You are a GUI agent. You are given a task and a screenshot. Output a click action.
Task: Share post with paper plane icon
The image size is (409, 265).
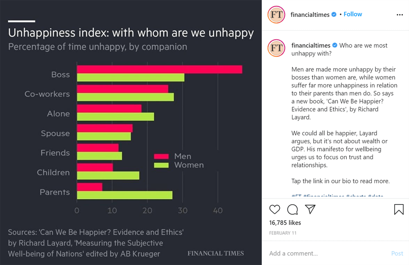310,209
